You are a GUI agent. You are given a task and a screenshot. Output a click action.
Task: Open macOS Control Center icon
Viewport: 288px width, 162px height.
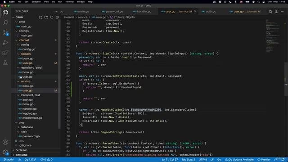click(264, 2)
